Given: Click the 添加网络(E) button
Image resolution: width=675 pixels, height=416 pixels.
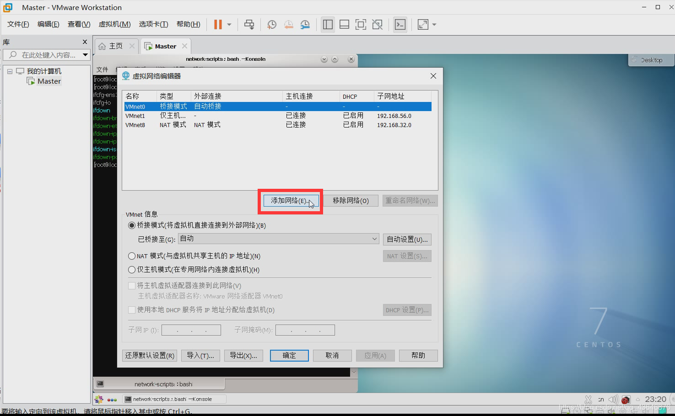Looking at the screenshot, I should pos(291,201).
